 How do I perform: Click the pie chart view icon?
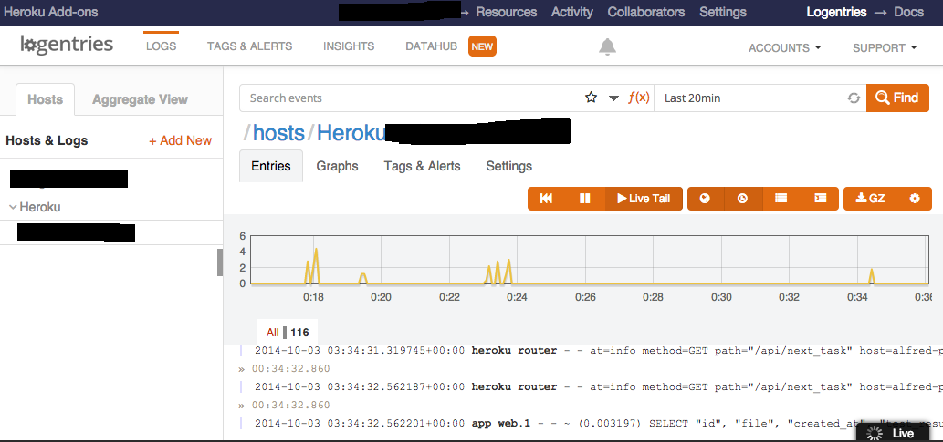705,199
